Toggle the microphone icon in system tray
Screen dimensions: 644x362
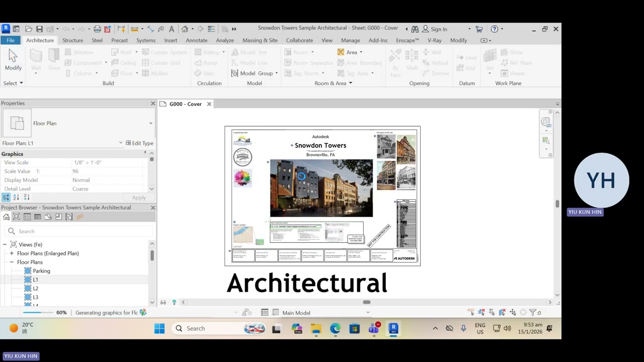pyautogui.click(x=463, y=328)
